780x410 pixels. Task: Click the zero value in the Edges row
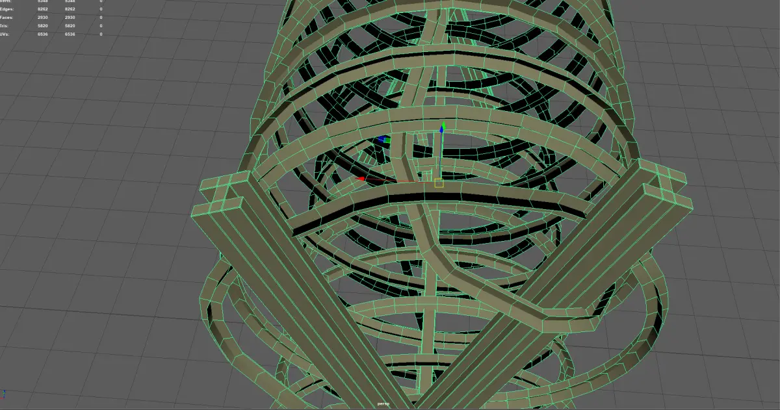(101, 10)
